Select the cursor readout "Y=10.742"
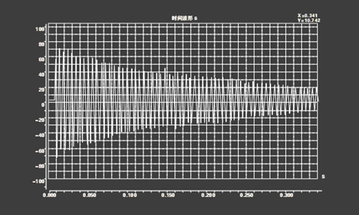The width and height of the screenshot is (359, 215). click(309, 20)
